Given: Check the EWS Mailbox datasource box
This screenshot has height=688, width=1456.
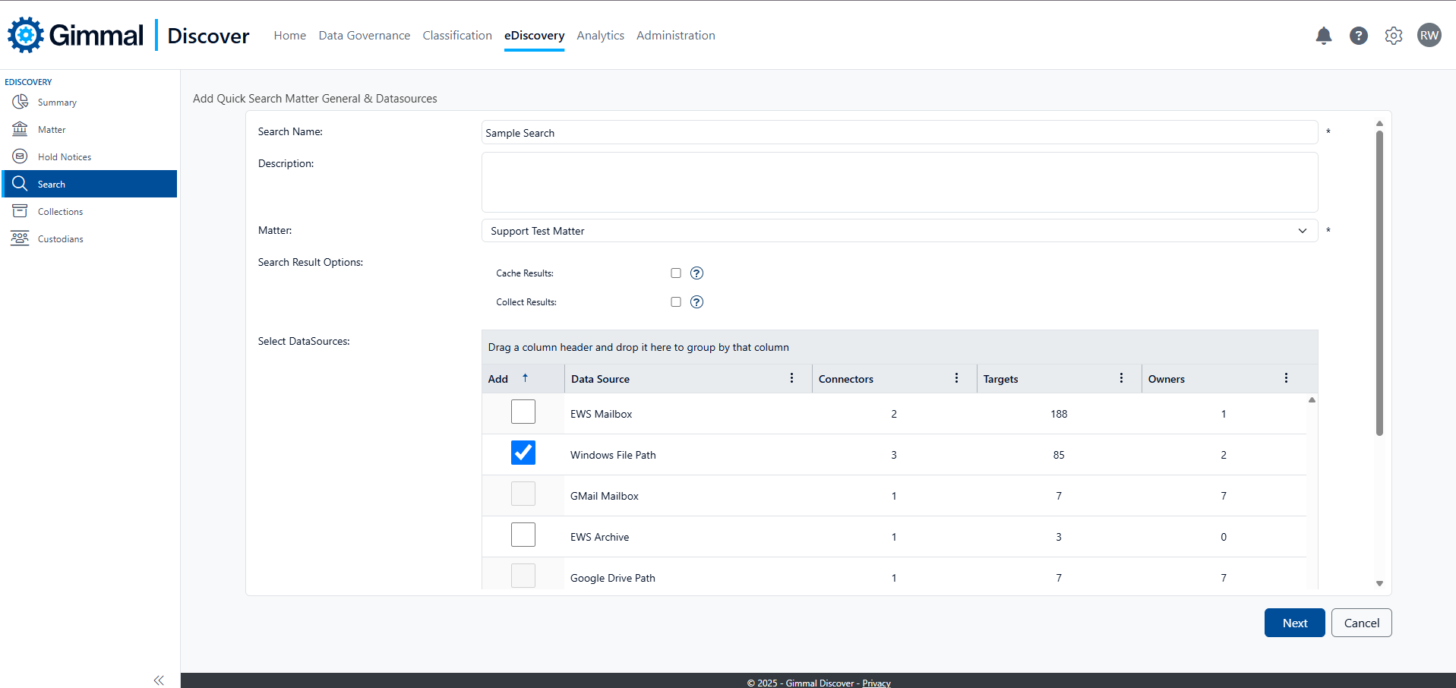Looking at the screenshot, I should point(523,412).
